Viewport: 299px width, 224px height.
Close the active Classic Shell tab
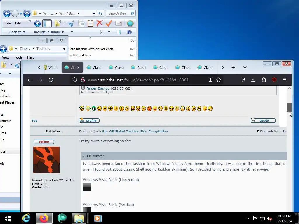[78, 67]
